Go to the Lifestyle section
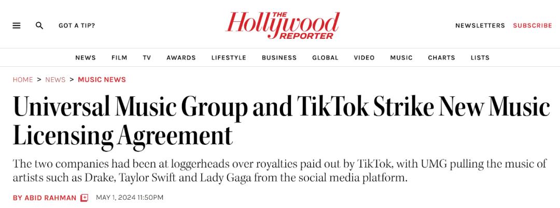 pos(229,58)
